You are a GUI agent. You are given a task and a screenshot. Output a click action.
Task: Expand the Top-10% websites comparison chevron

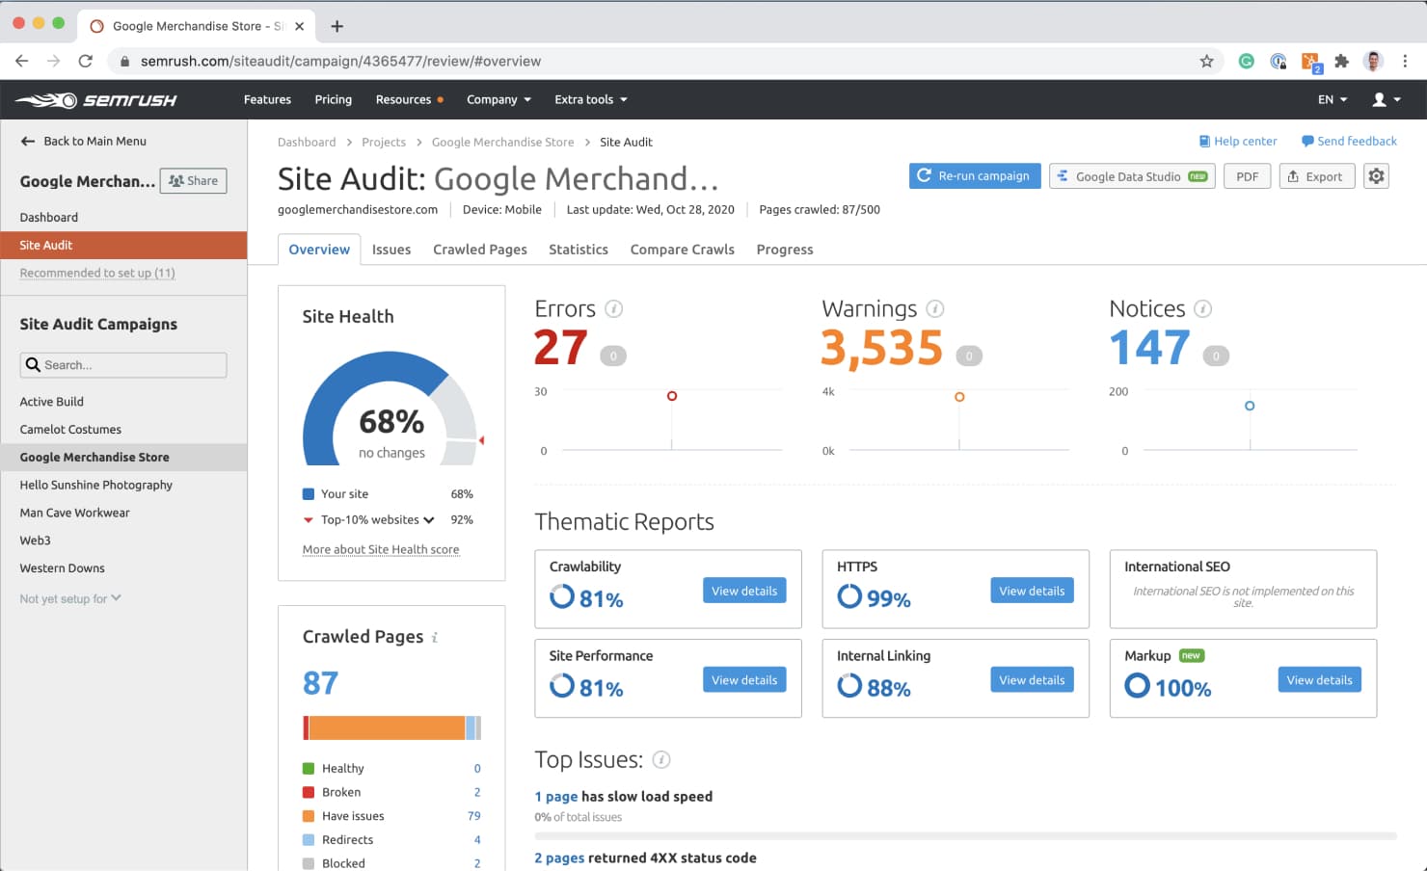428,519
